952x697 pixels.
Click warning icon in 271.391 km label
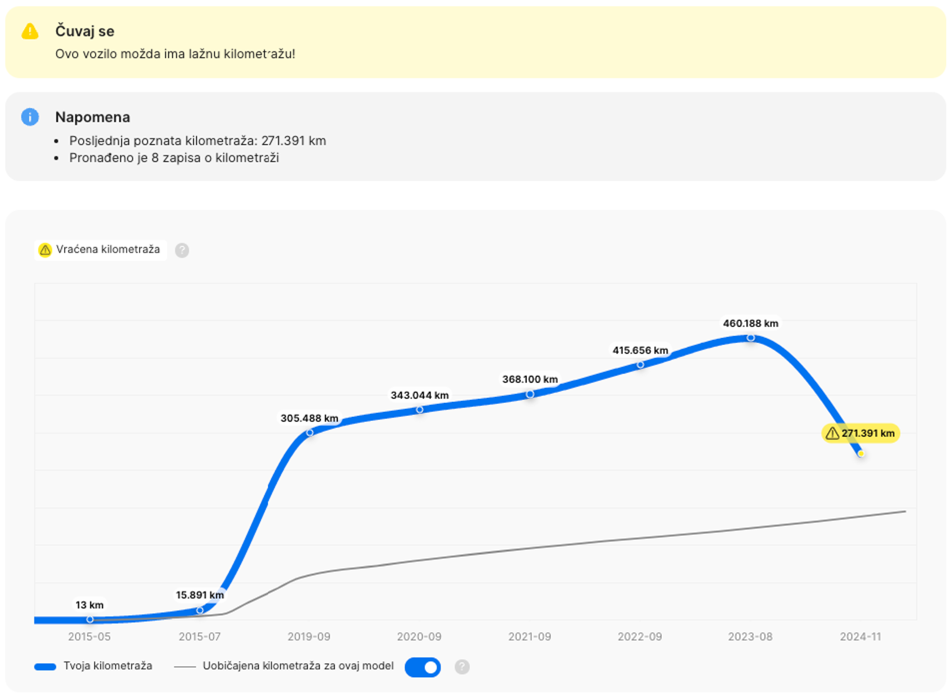click(x=832, y=433)
